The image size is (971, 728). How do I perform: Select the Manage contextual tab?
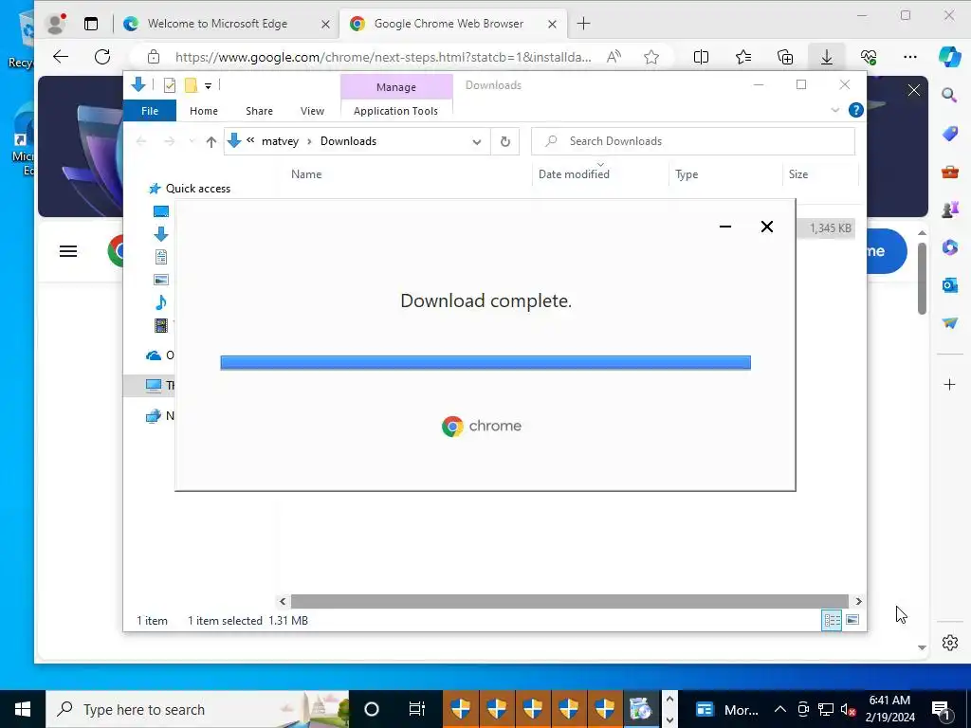(x=396, y=87)
